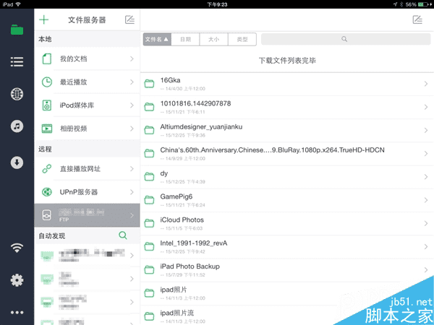Open the China's.60th.Anniversary BluRay folder name
This screenshot has height=325, width=434.
click(273, 150)
